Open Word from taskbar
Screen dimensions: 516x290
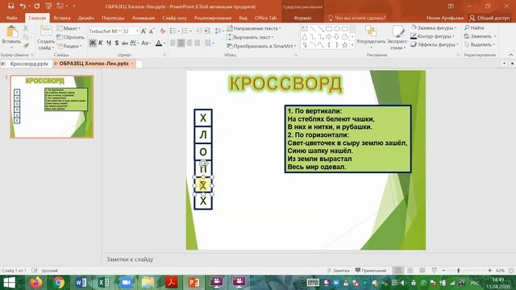[x=81, y=283]
